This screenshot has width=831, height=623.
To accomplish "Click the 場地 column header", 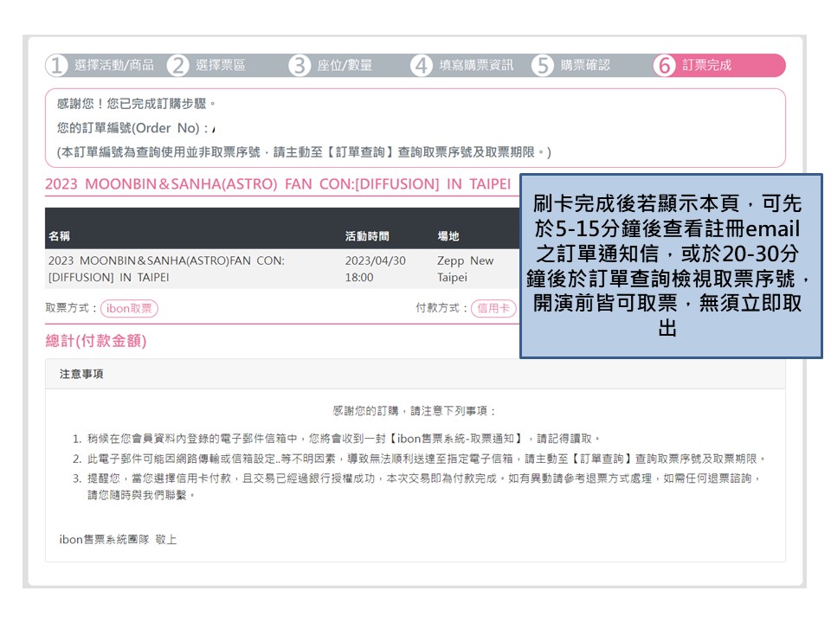I will (448, 236).
